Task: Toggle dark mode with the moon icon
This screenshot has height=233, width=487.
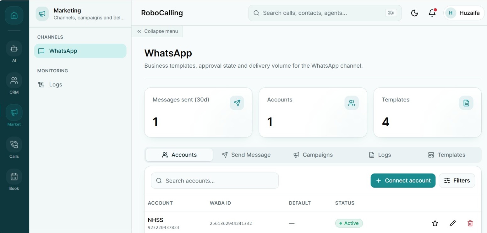Action: [x=414, y=13]
